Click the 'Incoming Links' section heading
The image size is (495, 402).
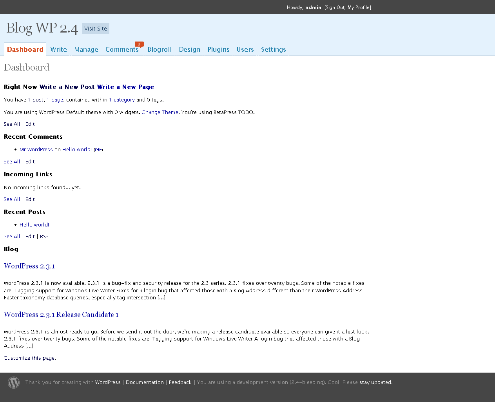point(28,174)
